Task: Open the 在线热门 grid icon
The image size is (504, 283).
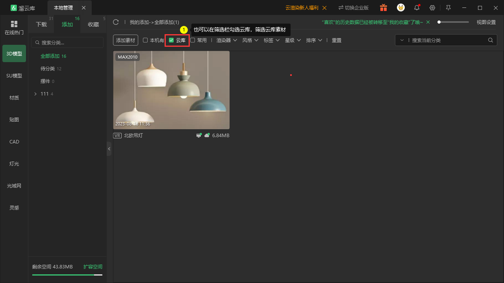Action: (x=14, y=24)
